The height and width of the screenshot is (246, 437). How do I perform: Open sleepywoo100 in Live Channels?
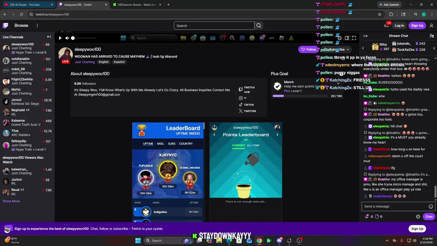point(27,49)
